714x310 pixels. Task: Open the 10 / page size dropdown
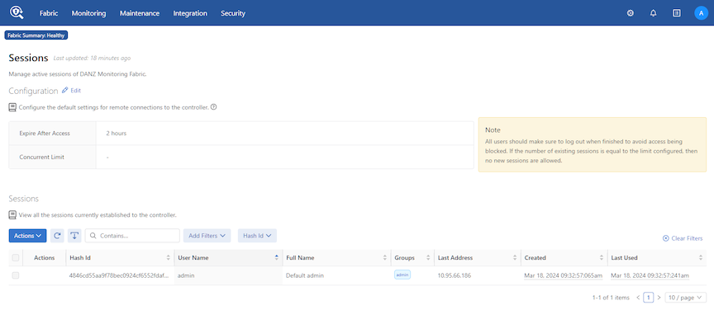[686, 298]
